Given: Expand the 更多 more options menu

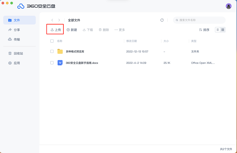Looking at the screenshot, I should pos(120,30).
